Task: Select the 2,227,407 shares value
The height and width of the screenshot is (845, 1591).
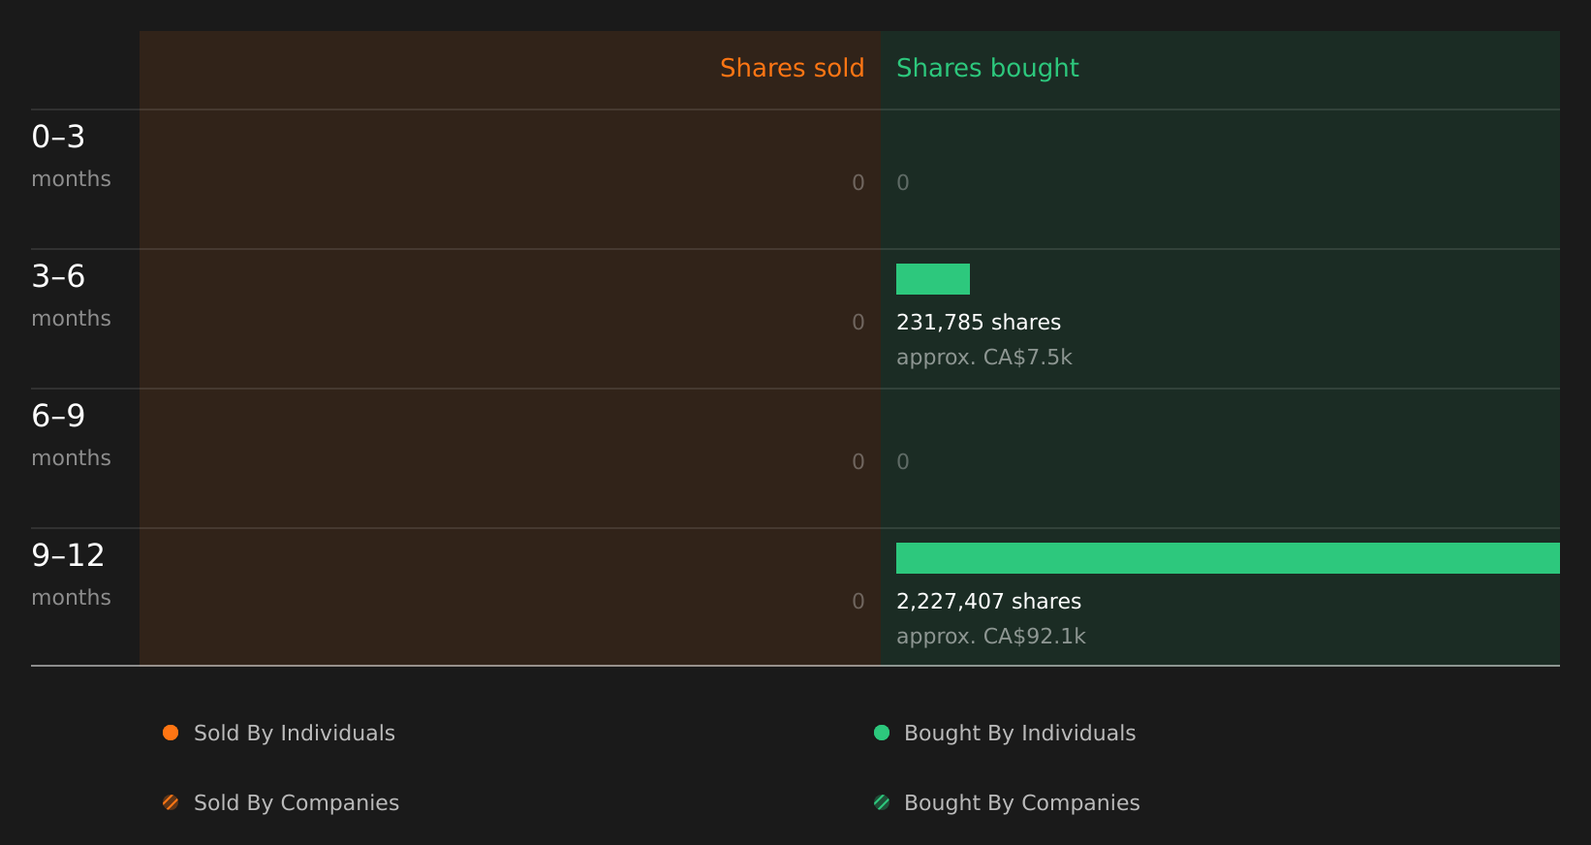Action: tap(988, 602)
